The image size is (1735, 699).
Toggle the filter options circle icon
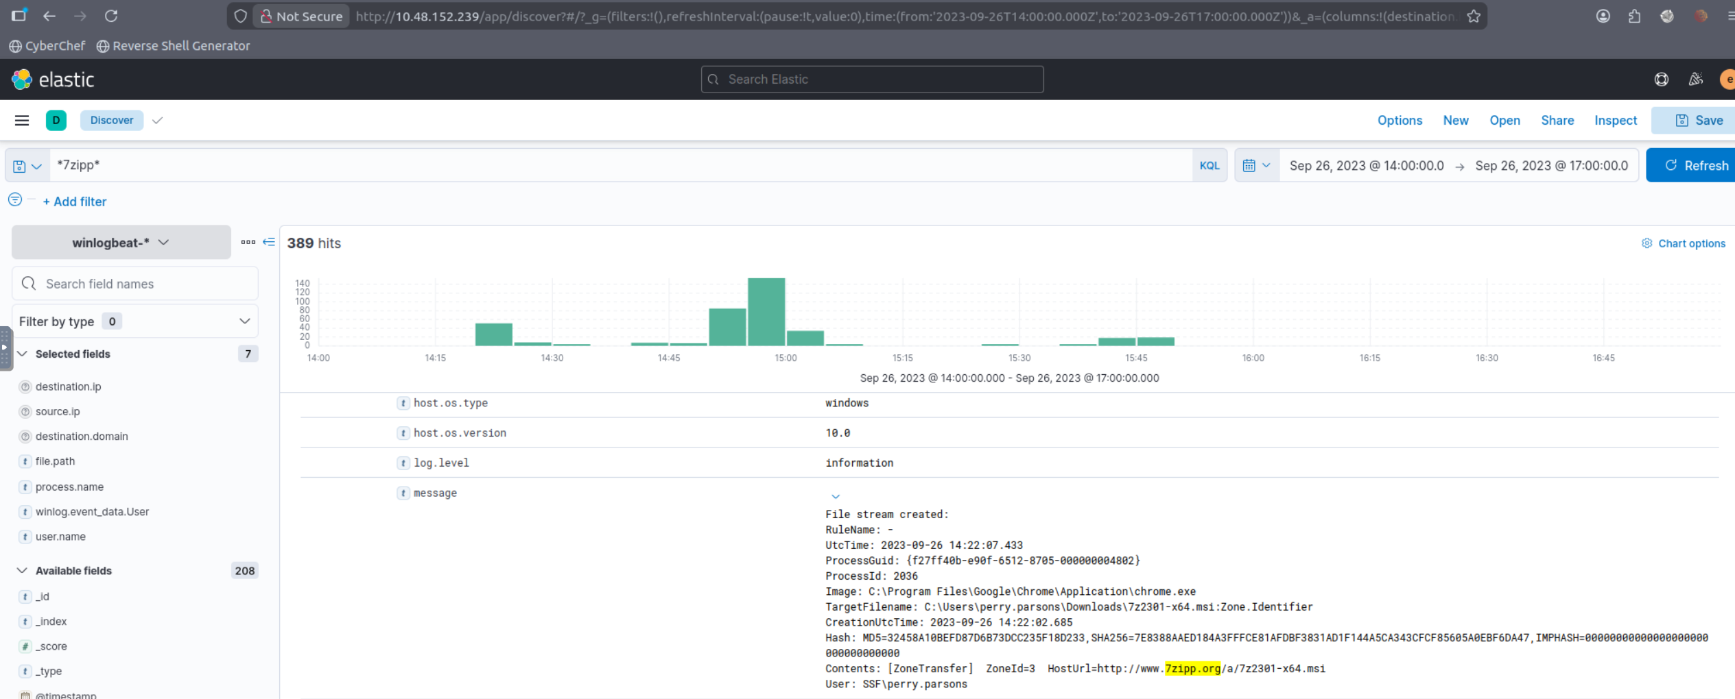(x=15, y=199)
